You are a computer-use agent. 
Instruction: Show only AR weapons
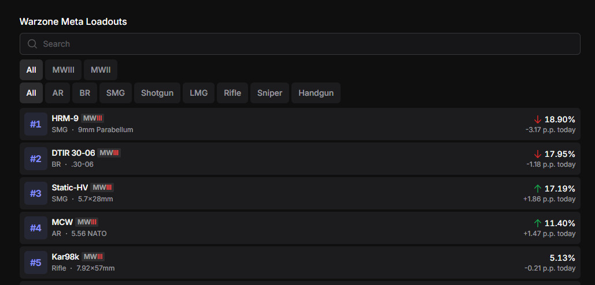58,93
